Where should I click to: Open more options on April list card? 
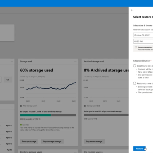pos(11,107)
